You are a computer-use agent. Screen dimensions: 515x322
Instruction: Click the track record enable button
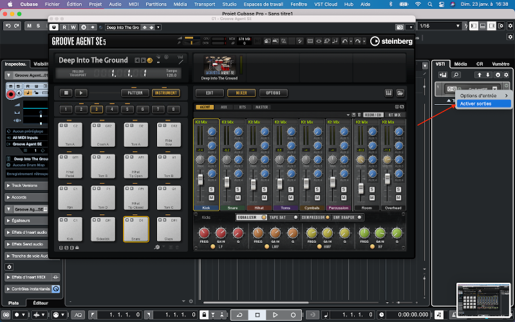[10, 95]
